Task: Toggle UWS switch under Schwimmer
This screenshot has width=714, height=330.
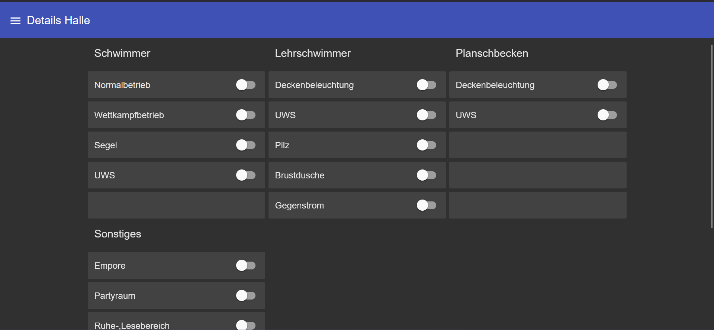Action: pos(246,175)
